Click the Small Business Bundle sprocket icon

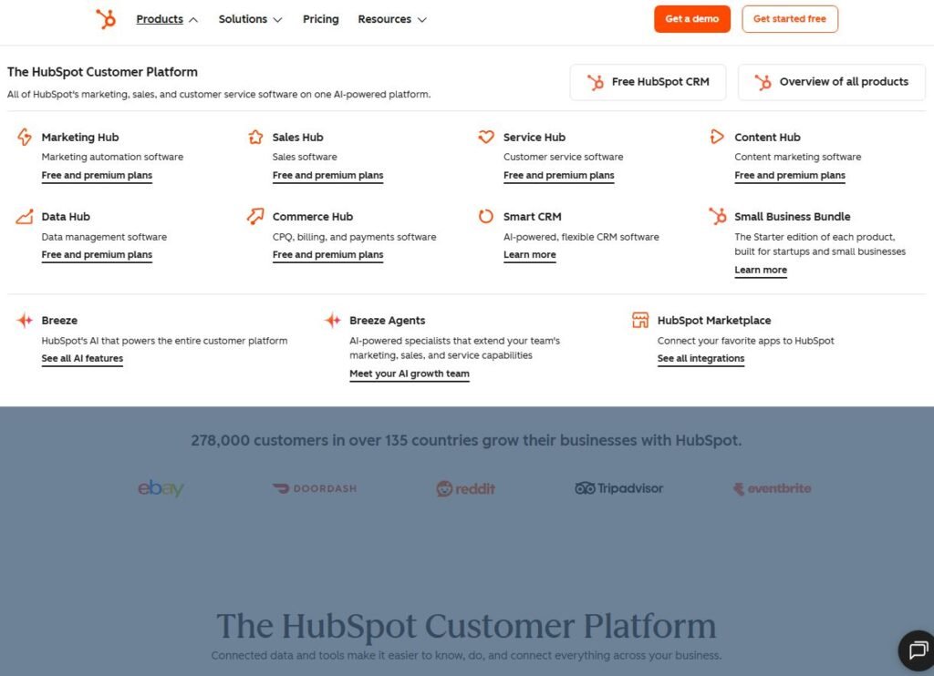717,216
